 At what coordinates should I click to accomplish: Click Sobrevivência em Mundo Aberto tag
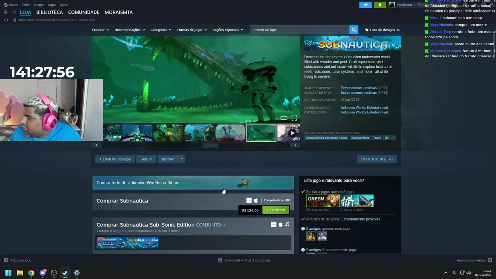click(326, 138)
